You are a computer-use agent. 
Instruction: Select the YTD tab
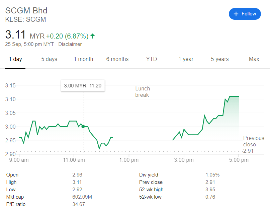[x=152, y=59]
